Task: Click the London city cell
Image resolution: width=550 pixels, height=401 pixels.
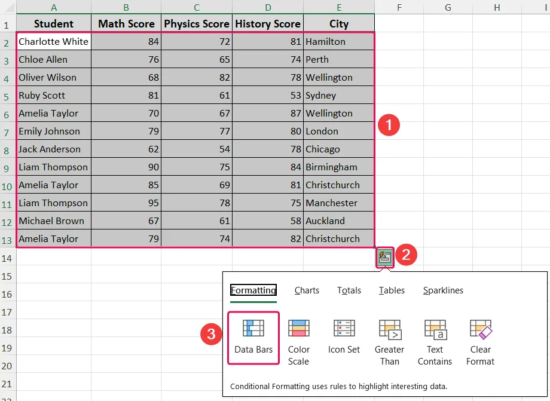Action: click(x=339, y=131)
